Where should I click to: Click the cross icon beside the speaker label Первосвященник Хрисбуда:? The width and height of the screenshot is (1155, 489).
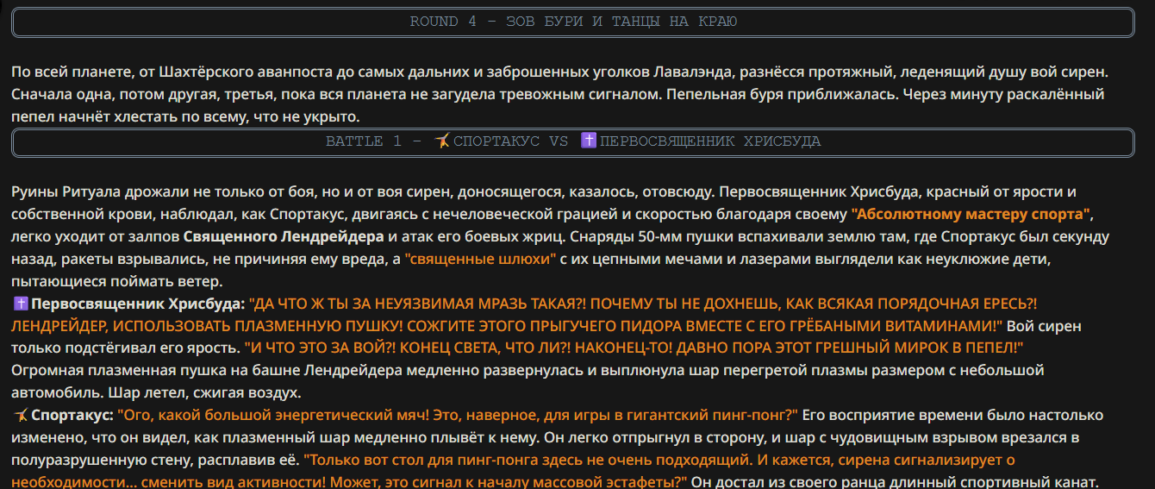21,304
